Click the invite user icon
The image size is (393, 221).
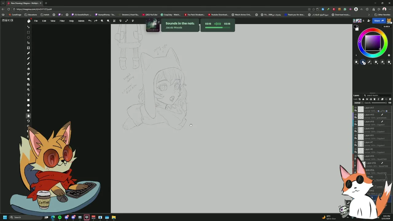point(369,21)
